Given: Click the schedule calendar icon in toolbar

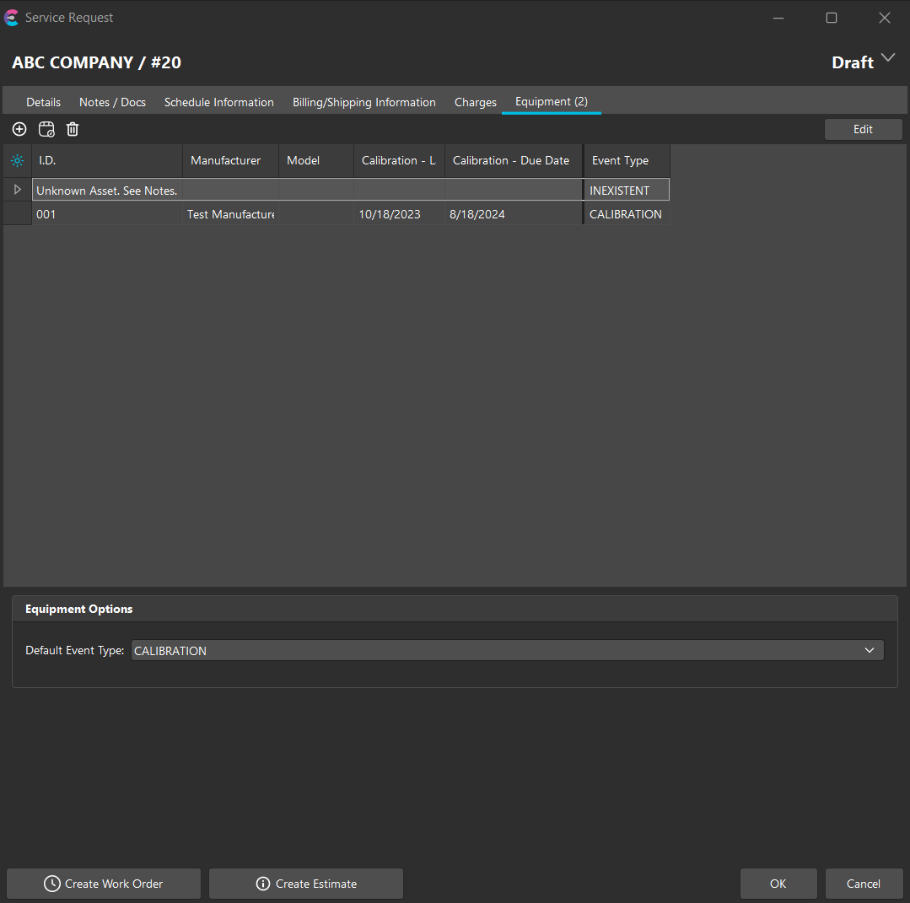Looking at the screenshot, I should point(46,129).
